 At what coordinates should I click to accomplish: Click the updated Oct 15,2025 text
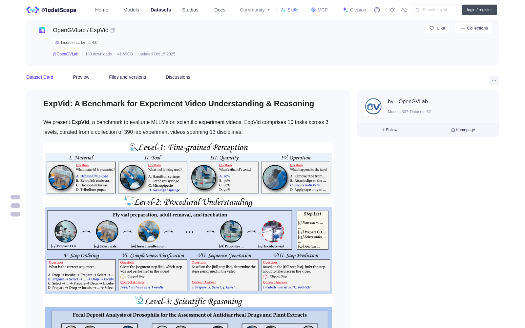(157, 54)
